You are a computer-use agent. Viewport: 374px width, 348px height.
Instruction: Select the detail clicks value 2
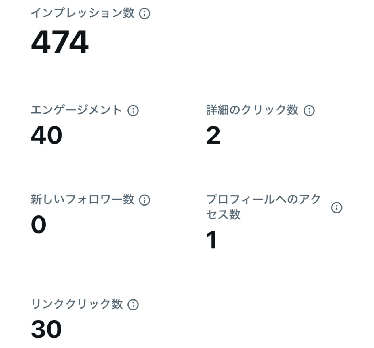[x=213, y=135]
